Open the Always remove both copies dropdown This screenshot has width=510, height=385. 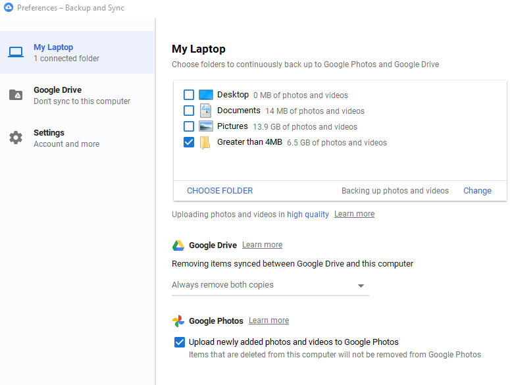coord(270,285)
